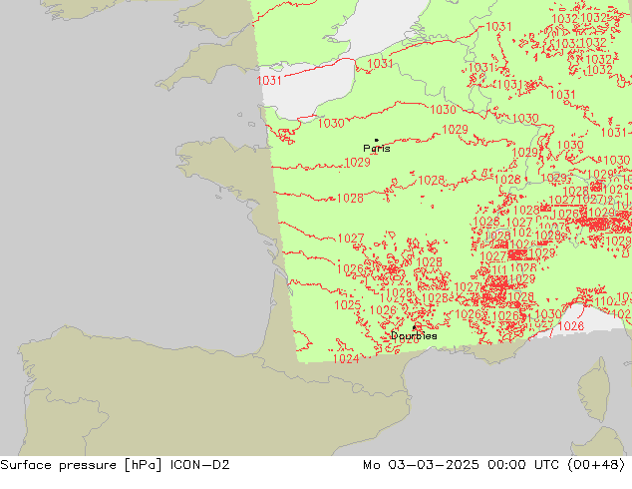Click the 1030 label northwest of Paris
This screenshot has width=632, height=489.
click(331, 123)
